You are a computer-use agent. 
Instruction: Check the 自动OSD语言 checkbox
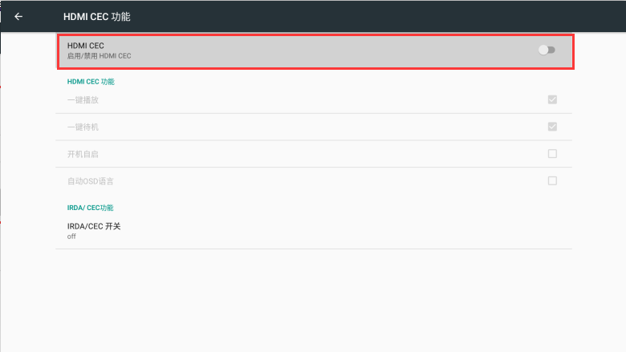[552, 181]
